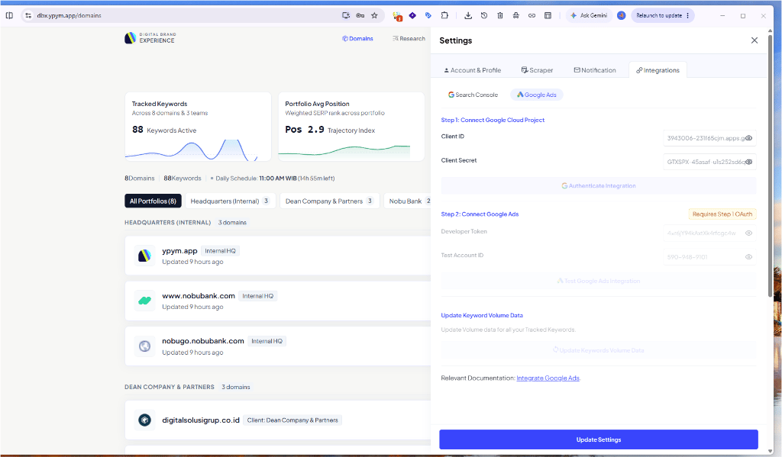Open the nobugo.nobubank.com domain row

point(278,346)
